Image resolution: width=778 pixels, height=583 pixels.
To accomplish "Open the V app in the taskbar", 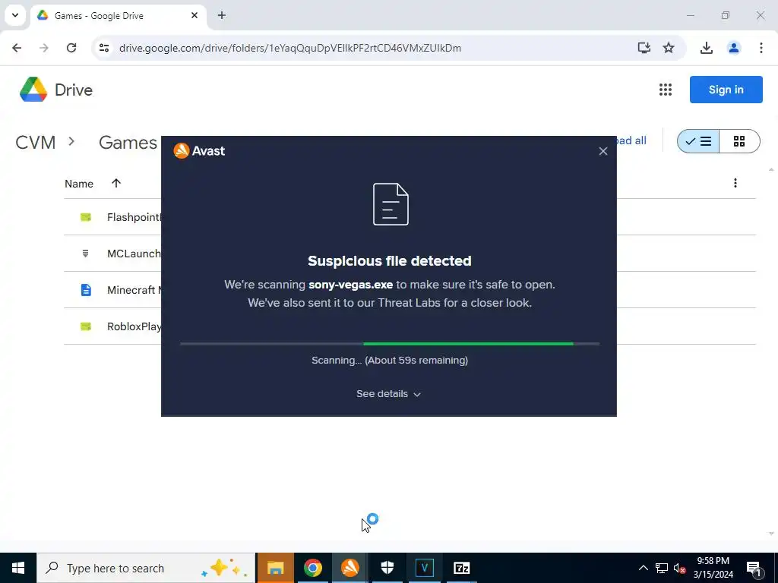I will (x=424, y=568).
